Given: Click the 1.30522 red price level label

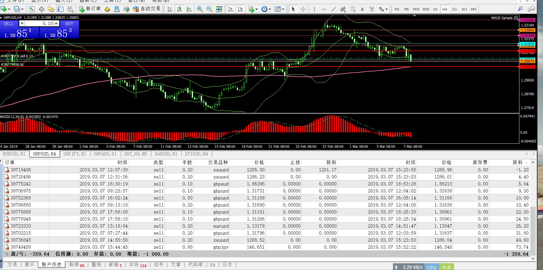Looking at the screenshot, I should (527, 67).
